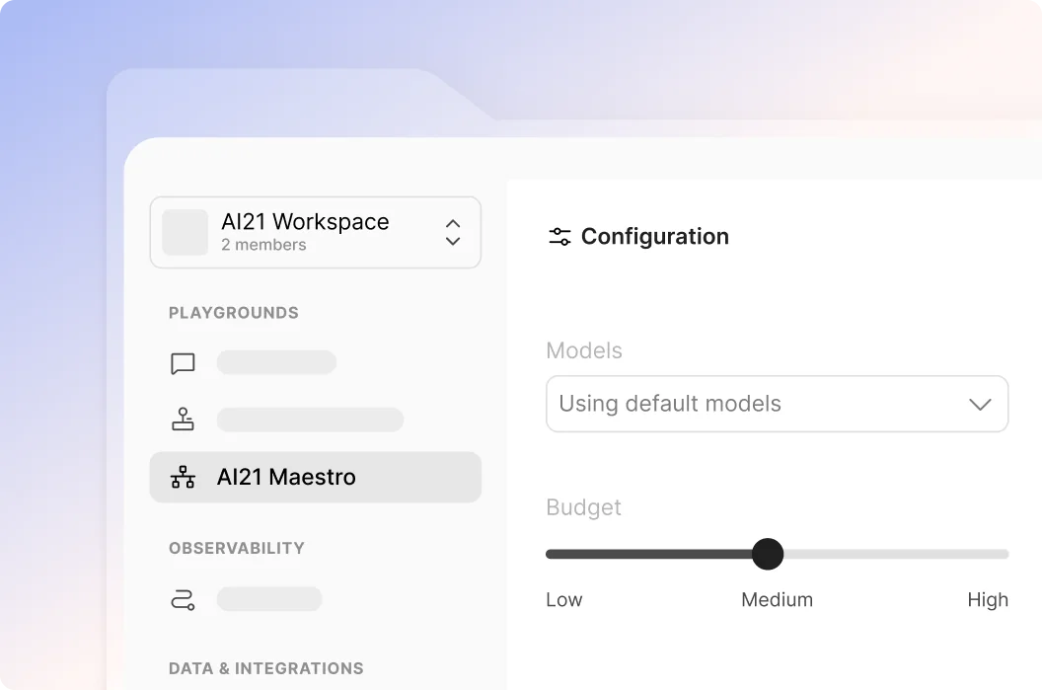
Task: Open the placeholder item beside joystick icon
Action: click(x=311, y=421)
